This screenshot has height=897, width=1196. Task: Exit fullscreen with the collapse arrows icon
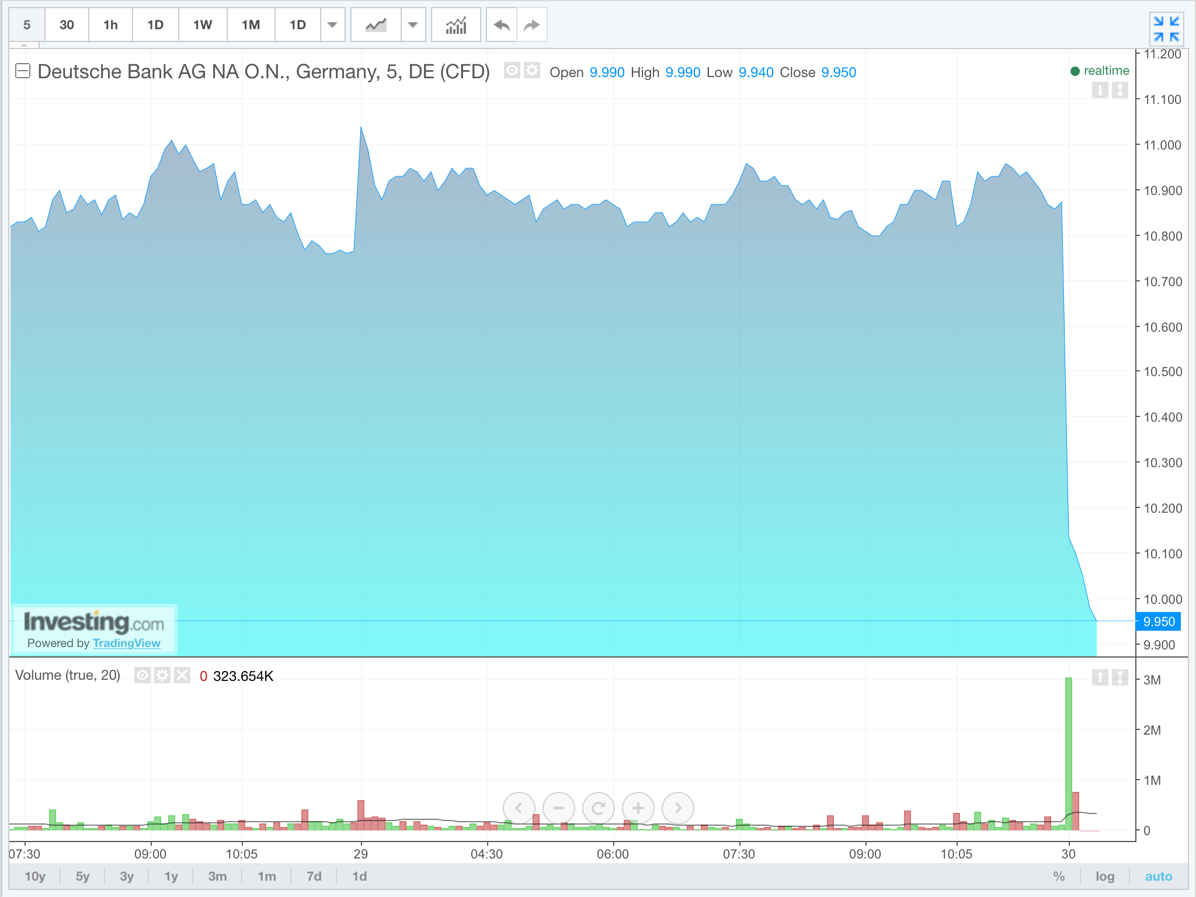coord(1166,29)
